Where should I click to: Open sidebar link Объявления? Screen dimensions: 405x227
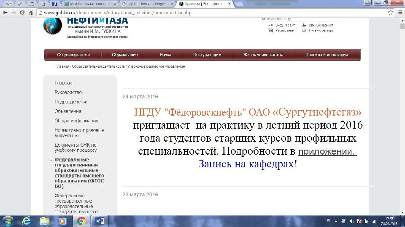(68, 111)
